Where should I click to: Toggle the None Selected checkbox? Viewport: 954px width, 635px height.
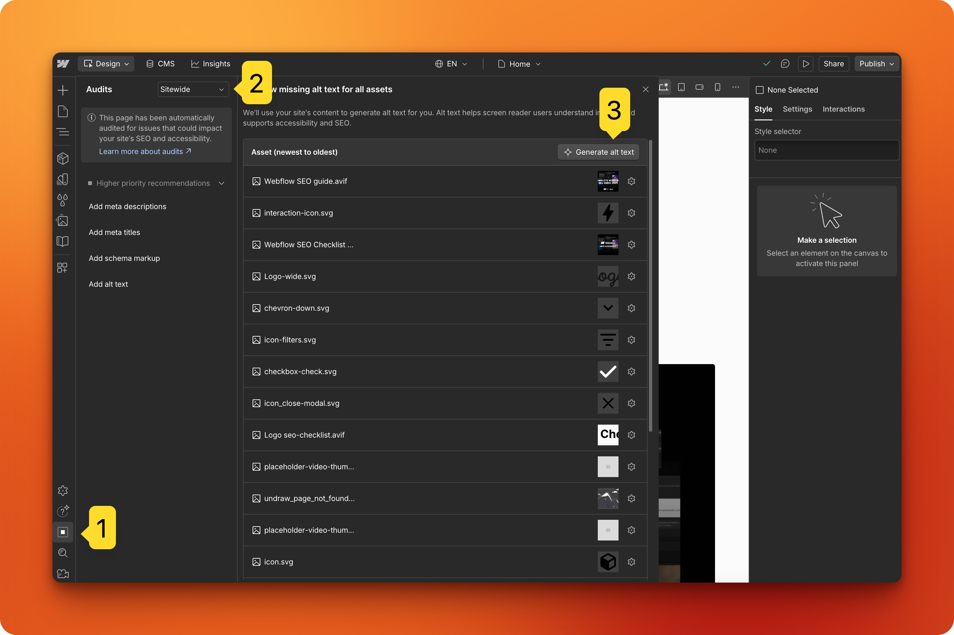[760, 90]
